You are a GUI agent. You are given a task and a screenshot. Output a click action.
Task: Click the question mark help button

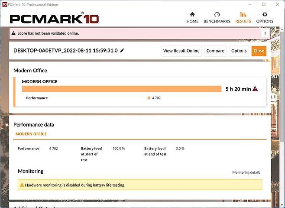coord(264,33)
